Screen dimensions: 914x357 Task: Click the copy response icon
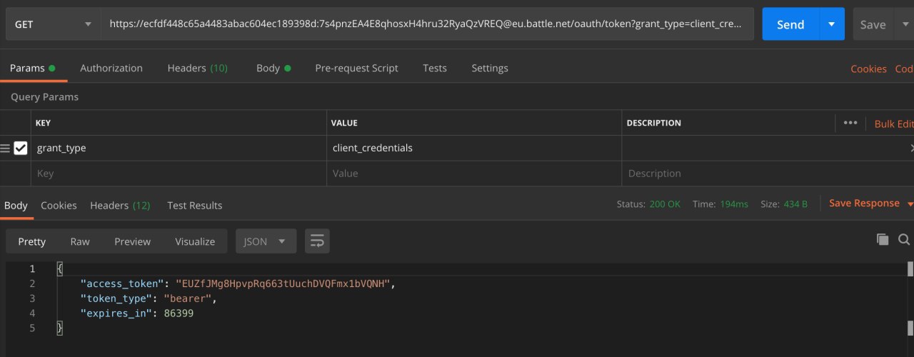point(883,240)
